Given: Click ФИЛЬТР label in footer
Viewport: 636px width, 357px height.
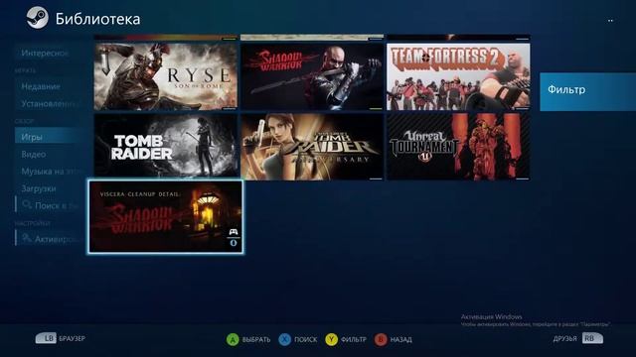Looking at the screenshot, I should [x=354, y=339].
